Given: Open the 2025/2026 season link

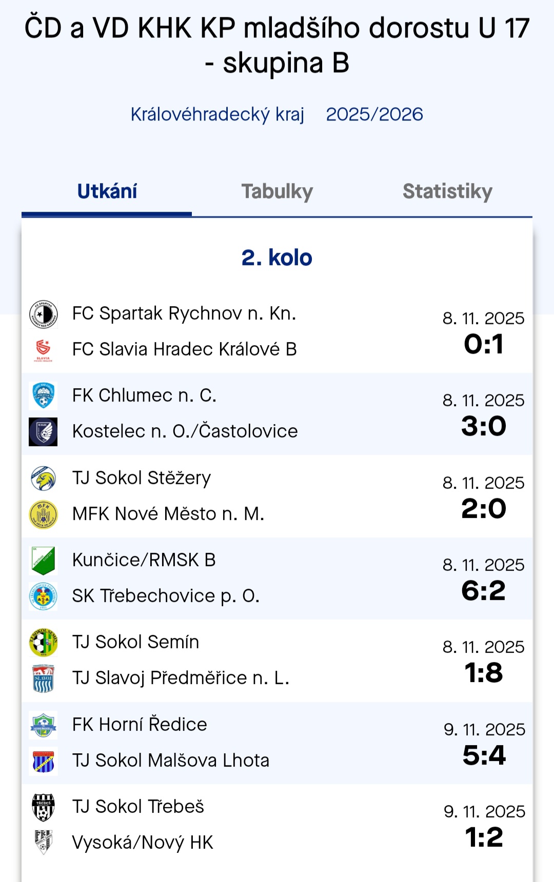Looking at the screenshot, I should [x=374, y=114].
